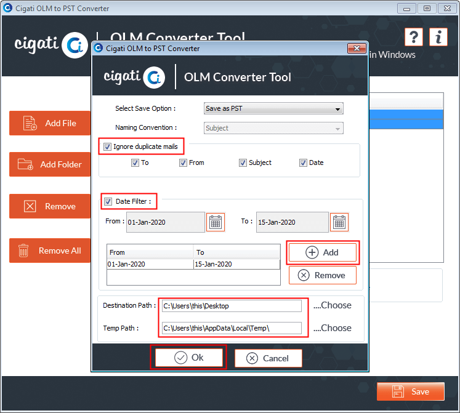The image size is (460, 413).
Task: Click the Save button in main window
Action: pyautogui.click(x=410, y=391)
